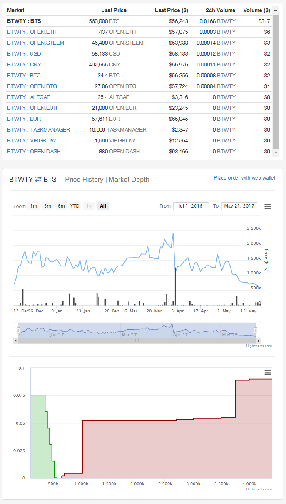Viewport: 286px width, 504px height.
Task: Click the Apr '17 label in navigator
Action: (x=180, y=334)
